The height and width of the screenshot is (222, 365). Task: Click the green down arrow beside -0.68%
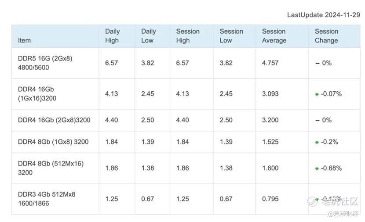pos(317,168)
